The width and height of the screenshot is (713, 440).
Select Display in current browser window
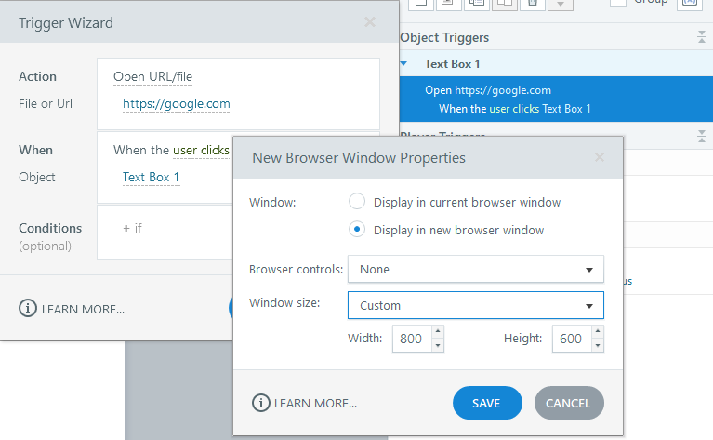click(x=357, y=202)
